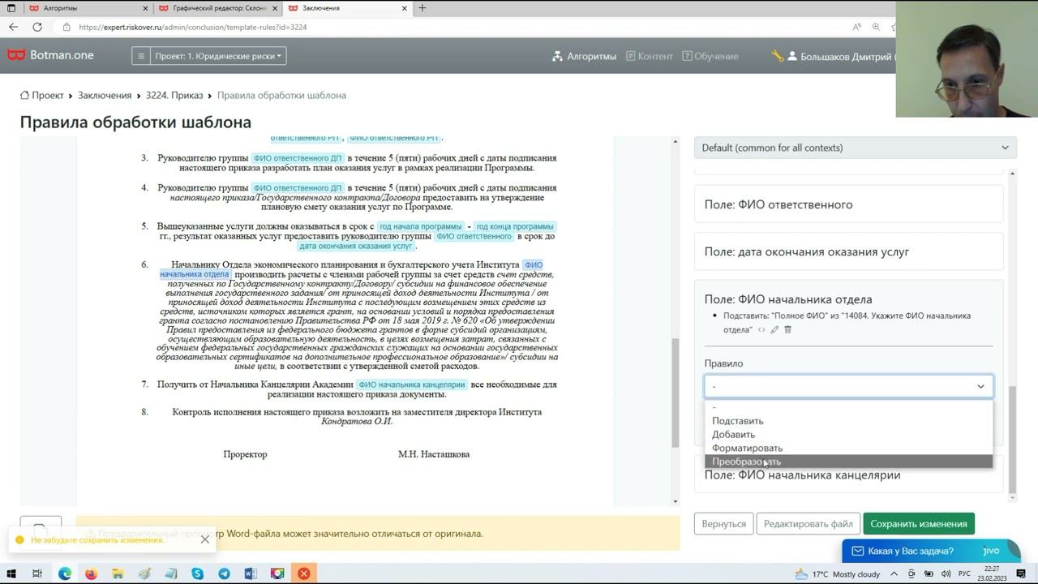Open a new browser tab with the plus icon
Screen dimensions: 1038x584
coord(422,8)
